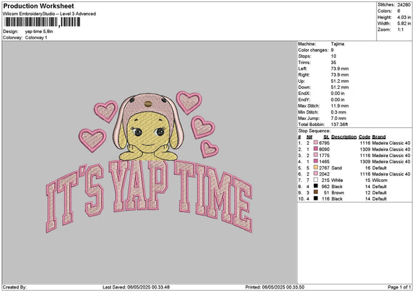The image size is (414, 292).
Task: Click the Description column header
Action: [344, 136]
